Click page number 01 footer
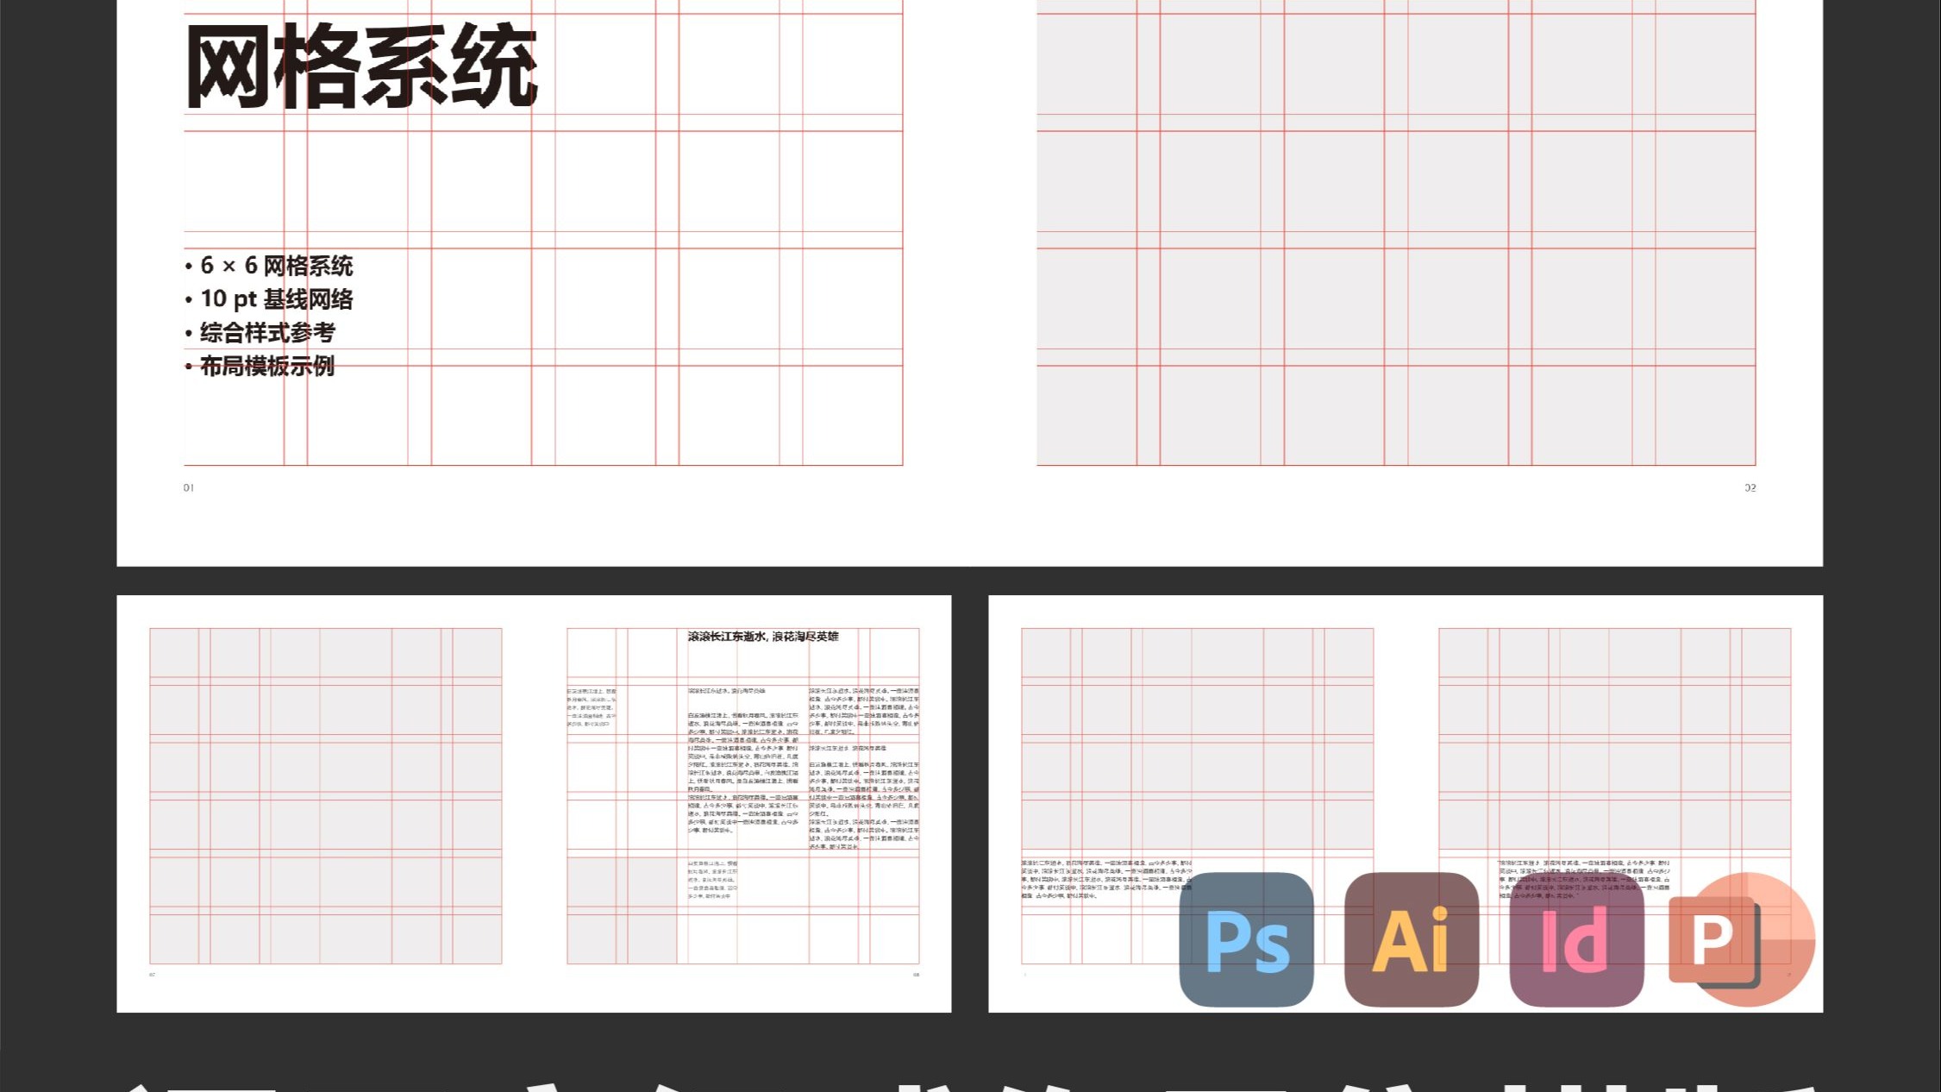The height and width of the screenshot is (1092, 1941). click(x=189, y=488)
